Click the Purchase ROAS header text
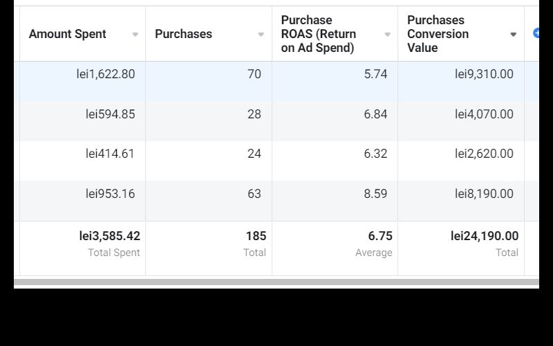 (319, 34)
